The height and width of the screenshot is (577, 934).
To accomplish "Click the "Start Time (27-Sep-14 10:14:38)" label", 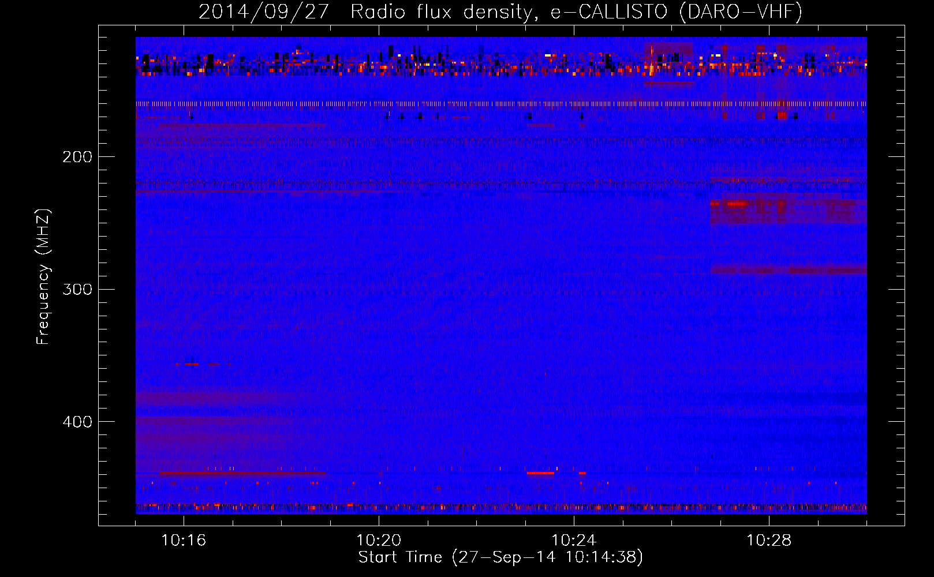I will (500, 557).
